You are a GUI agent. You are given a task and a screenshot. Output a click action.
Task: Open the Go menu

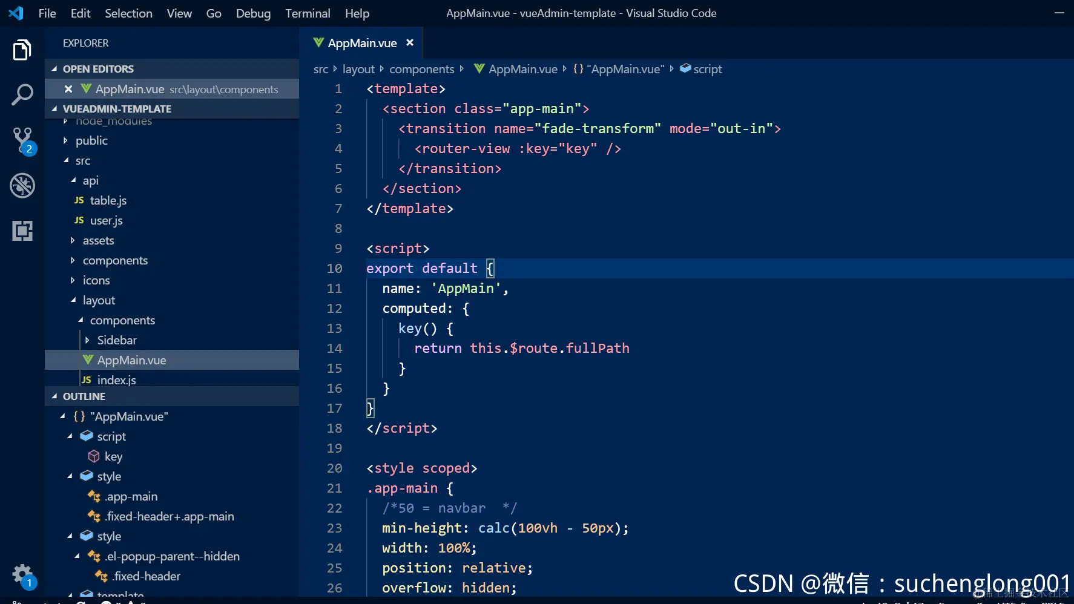(x=214, y=13)
